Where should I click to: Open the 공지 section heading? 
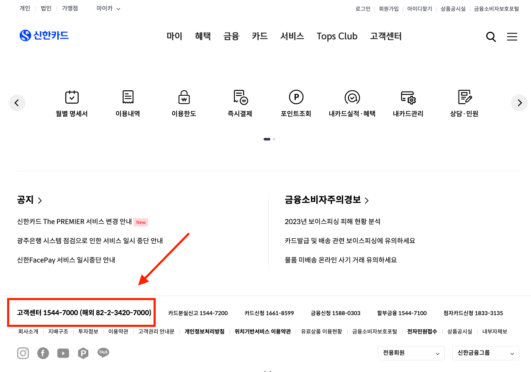pos(30,200)
